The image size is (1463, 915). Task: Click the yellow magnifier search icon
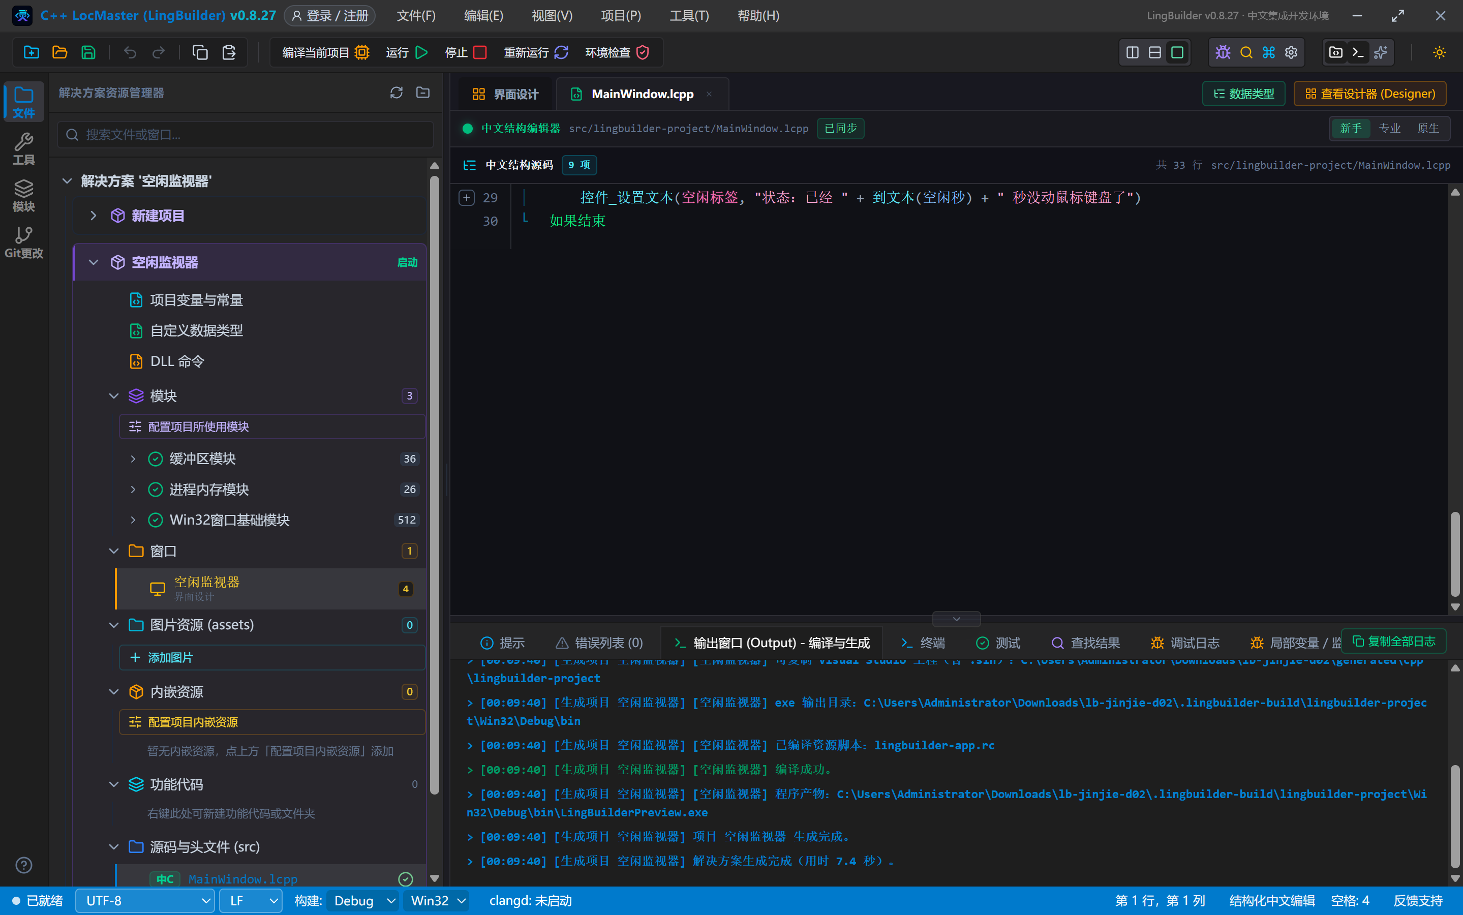pyautogui.click(x=1246, y=53)
